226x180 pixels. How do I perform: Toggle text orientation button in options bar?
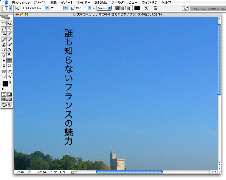18,8
